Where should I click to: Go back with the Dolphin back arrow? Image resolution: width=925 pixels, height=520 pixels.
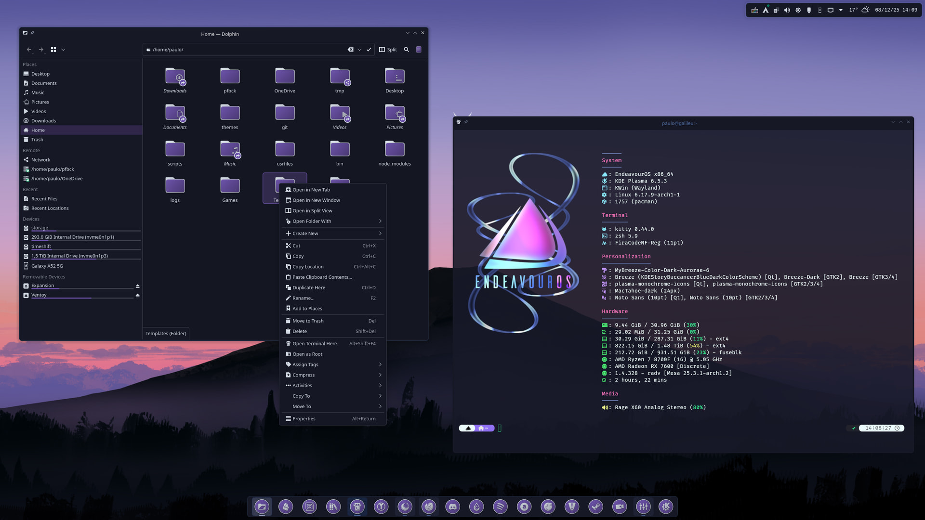click(29, 50)
